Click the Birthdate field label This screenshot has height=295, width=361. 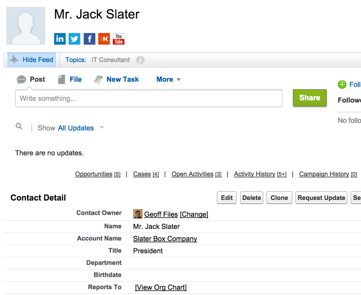[x=107, y=275]
